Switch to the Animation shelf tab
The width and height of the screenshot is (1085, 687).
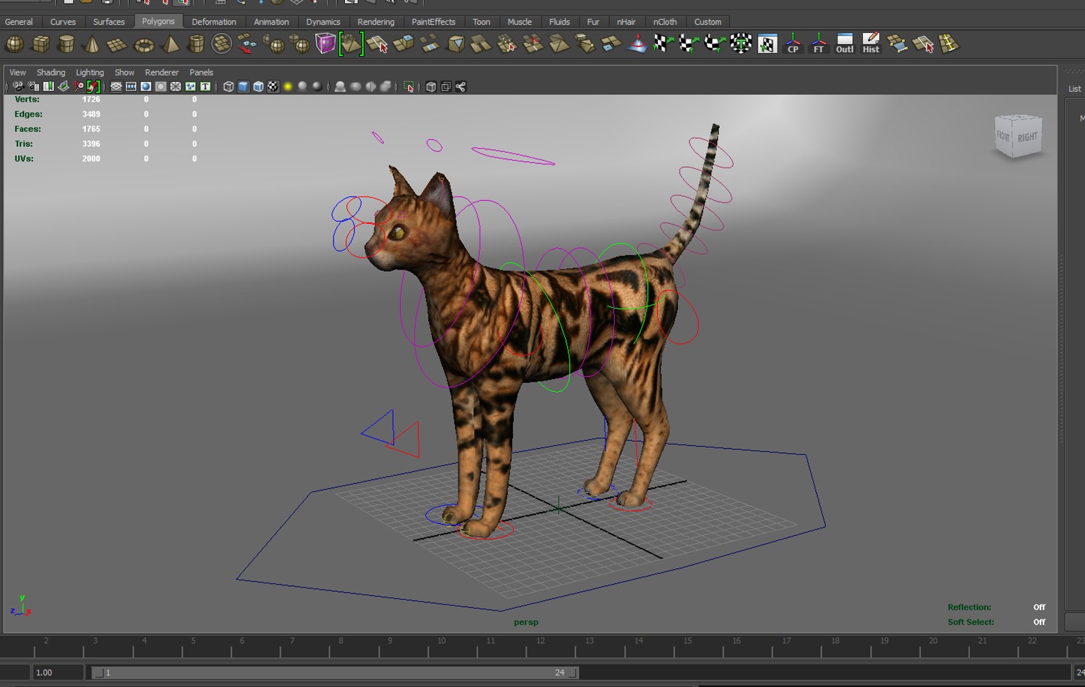click(x=271, y=22)
